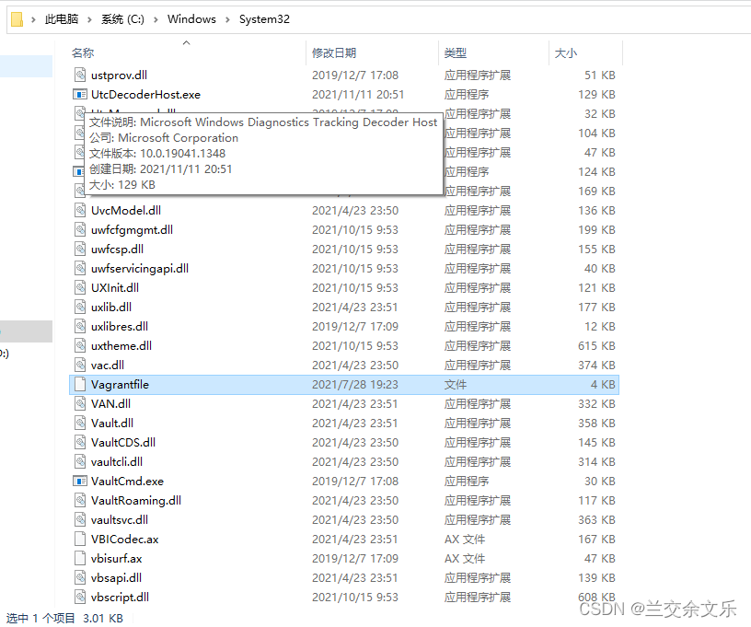Click the vac.dll file icon

tap(80, 365)
